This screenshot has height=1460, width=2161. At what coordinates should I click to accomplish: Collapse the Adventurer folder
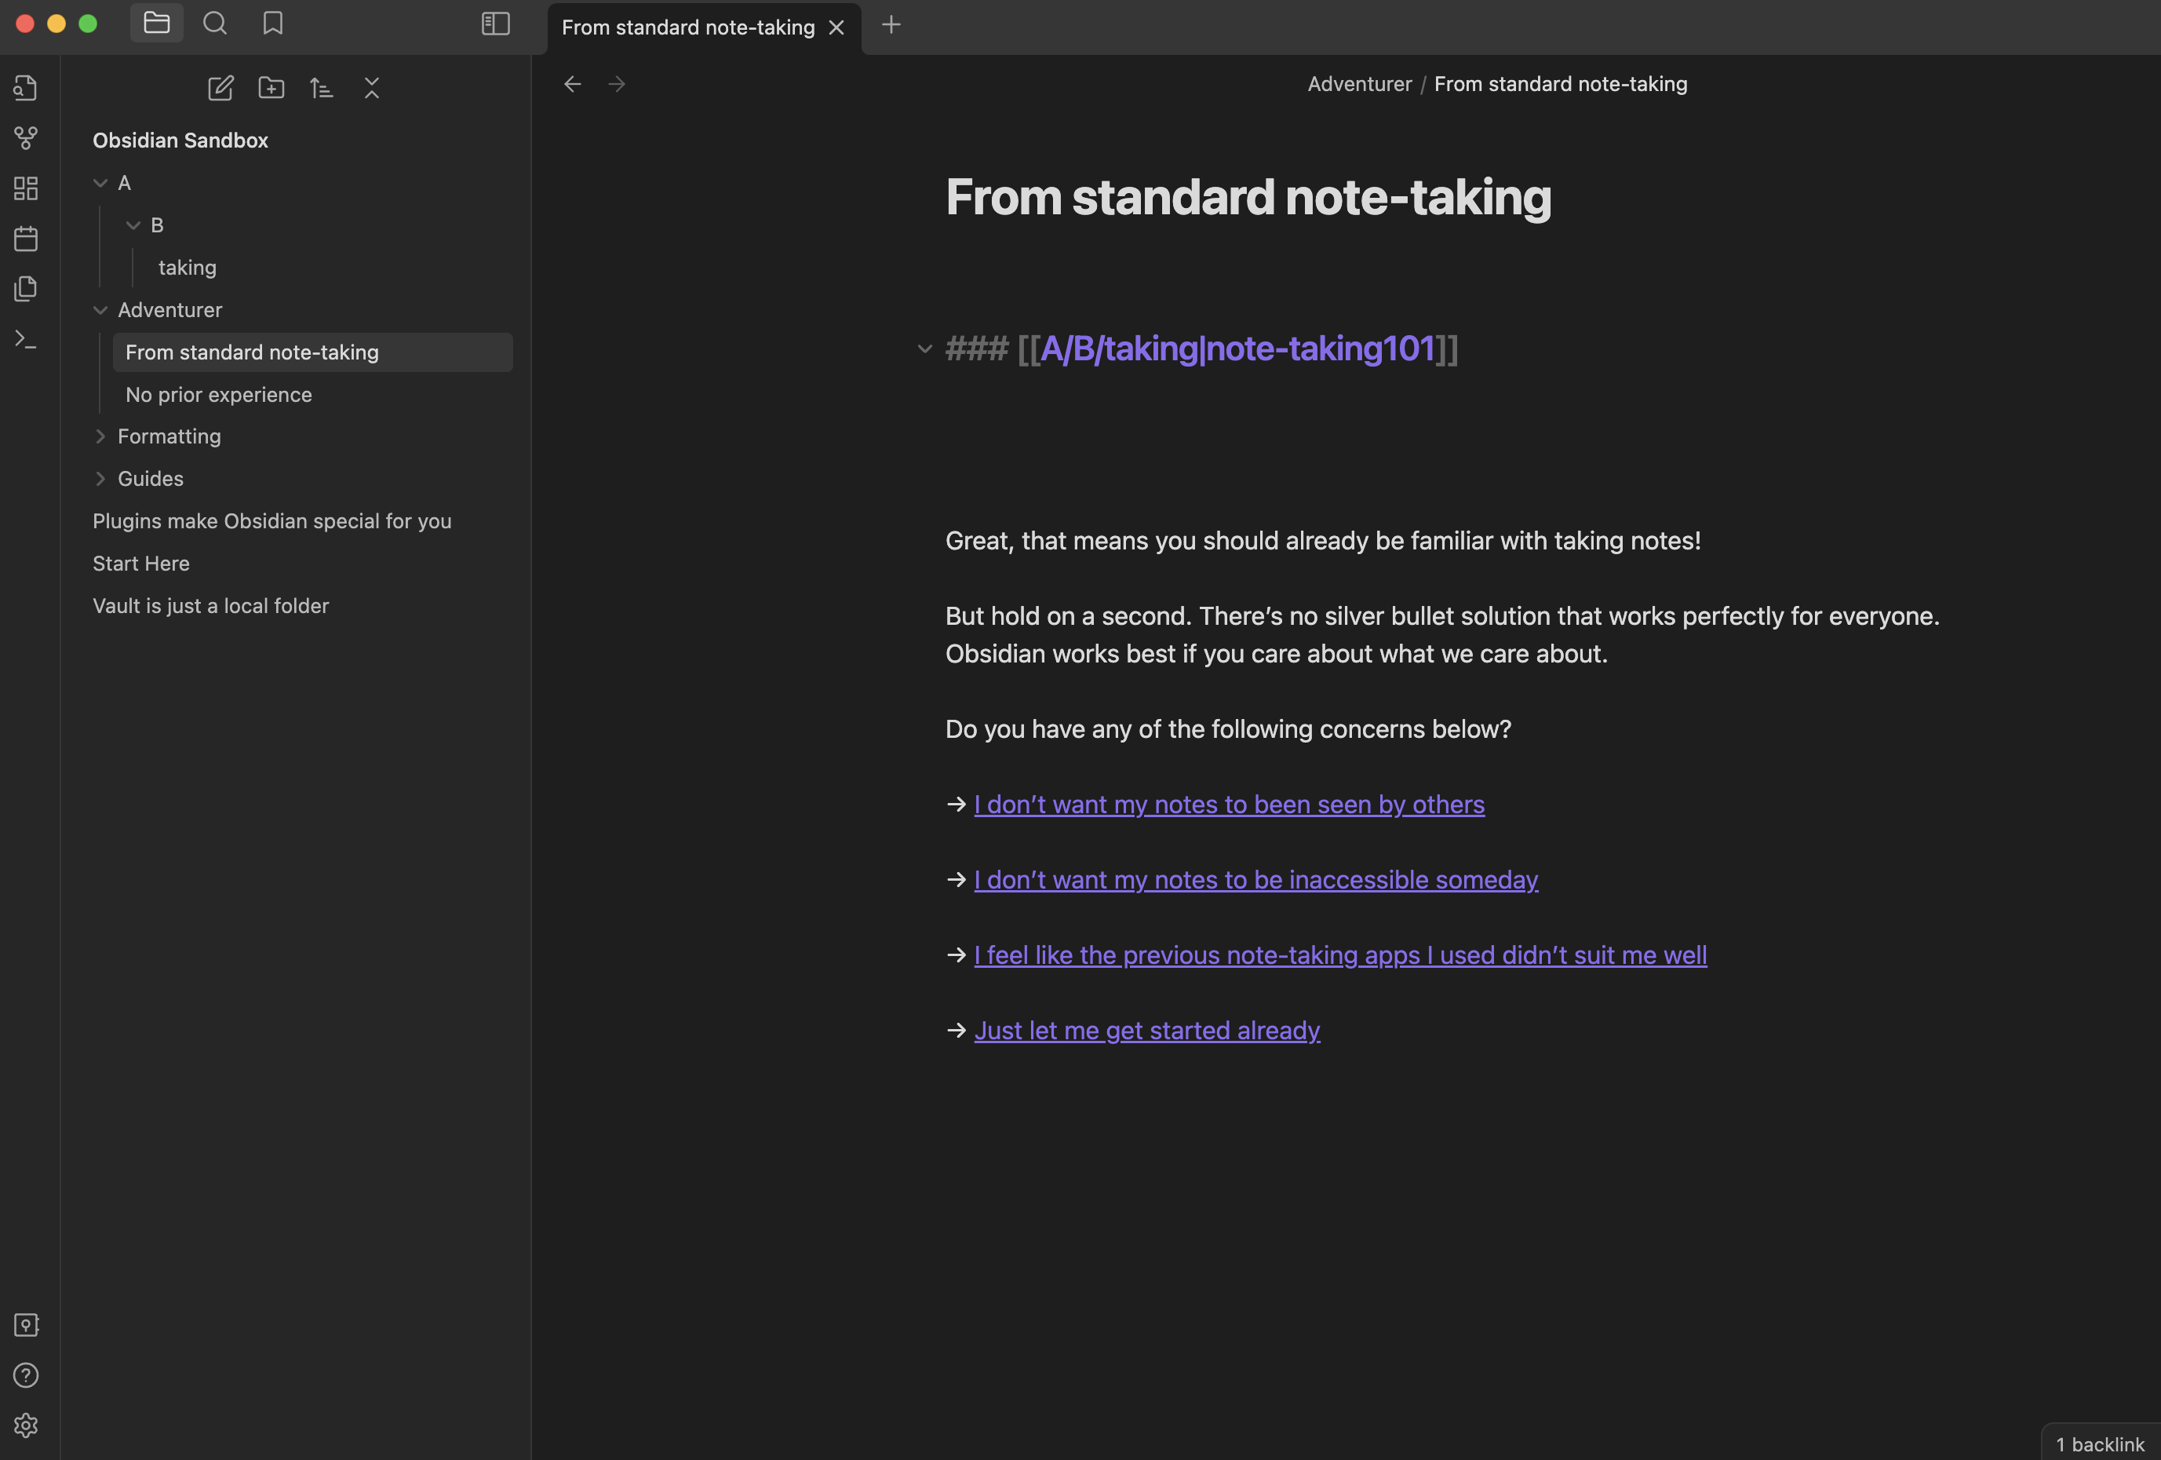(x=100, y=311)
